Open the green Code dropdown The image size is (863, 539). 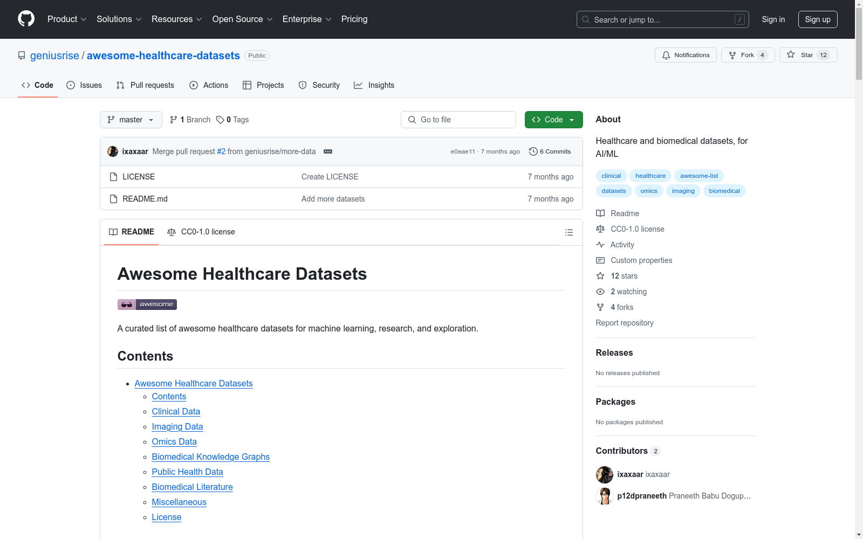point(553,120)
